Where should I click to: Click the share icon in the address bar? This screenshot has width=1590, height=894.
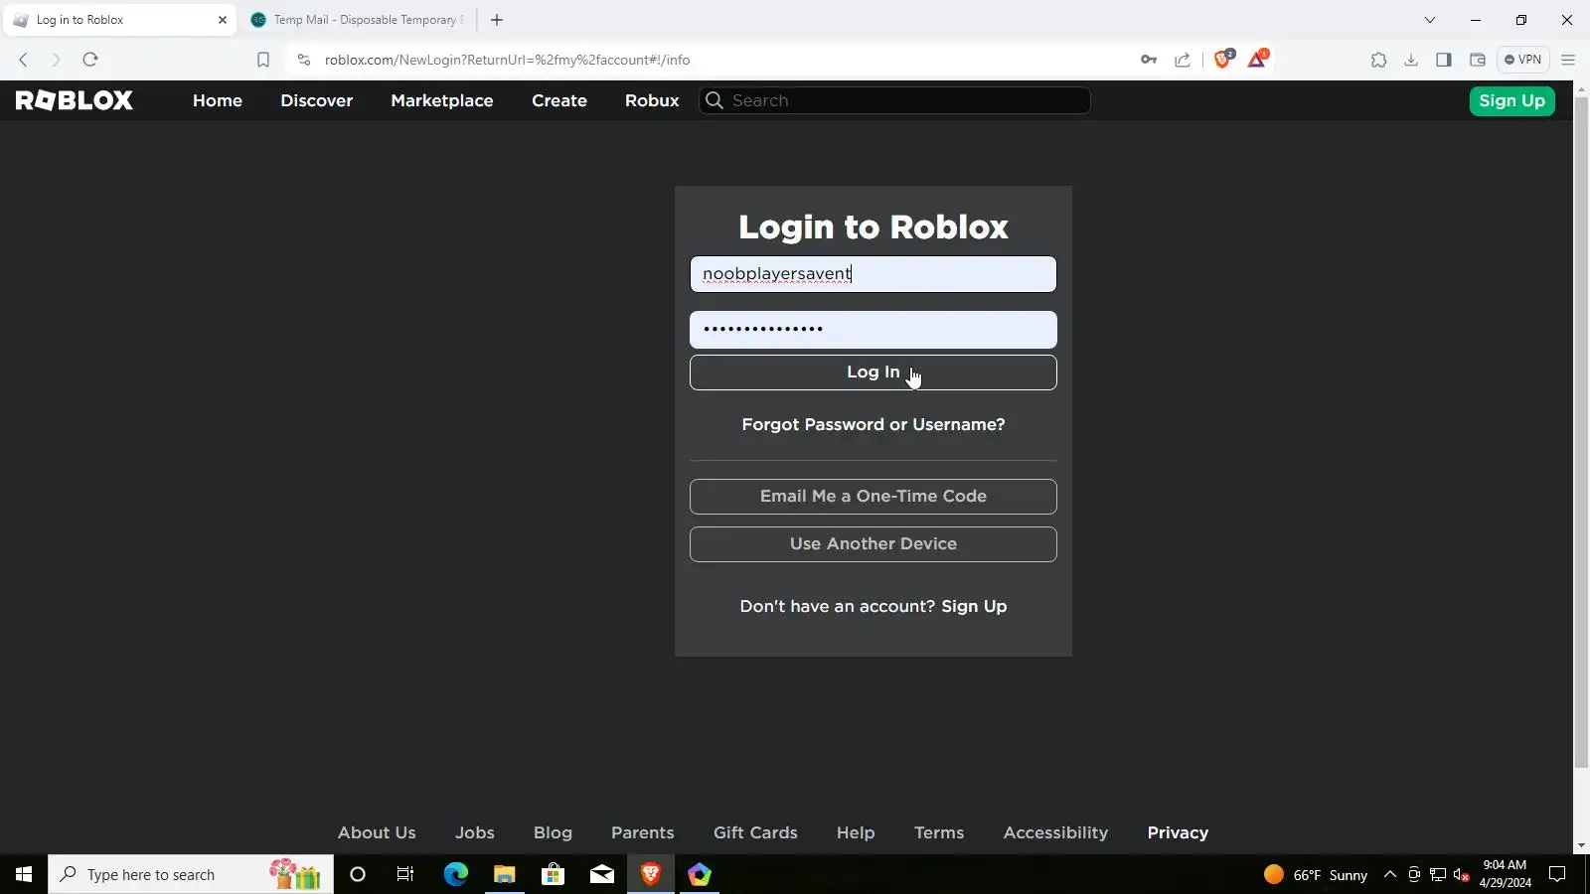1183,60
